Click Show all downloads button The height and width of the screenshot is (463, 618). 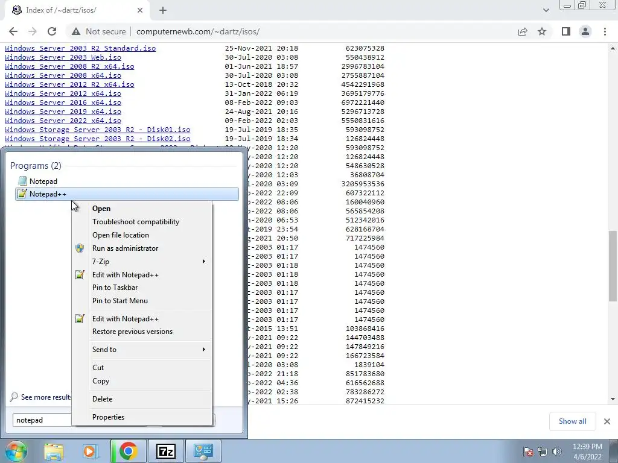572,421
